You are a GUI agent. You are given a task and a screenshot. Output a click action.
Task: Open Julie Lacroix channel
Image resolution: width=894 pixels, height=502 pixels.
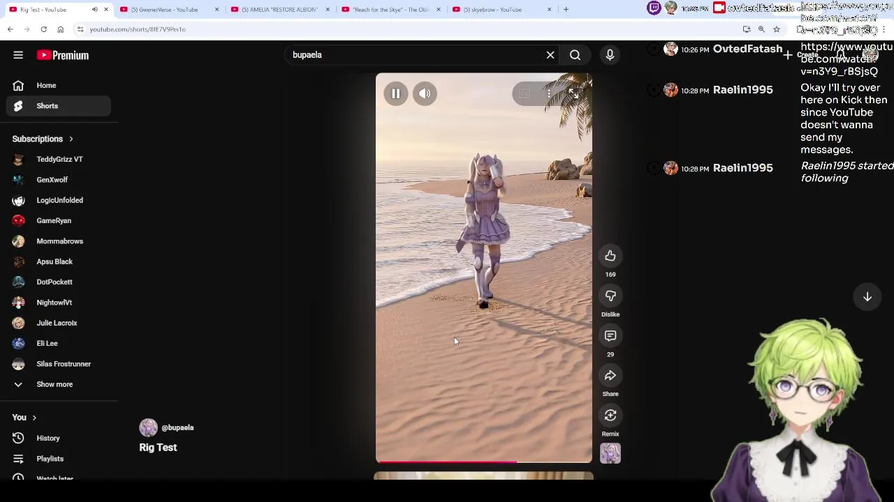coord(59,323)
